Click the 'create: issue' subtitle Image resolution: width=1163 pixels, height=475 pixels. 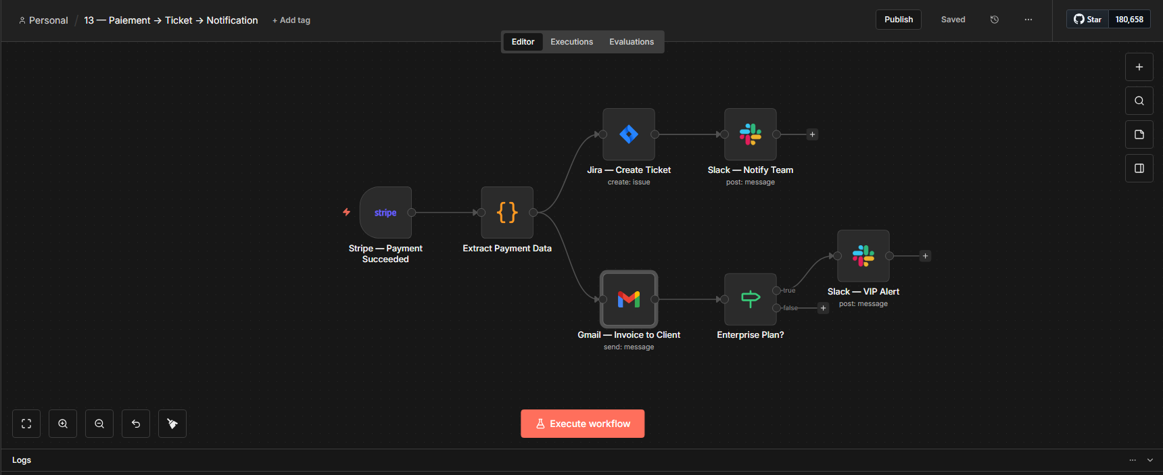(x=629, y=182)
